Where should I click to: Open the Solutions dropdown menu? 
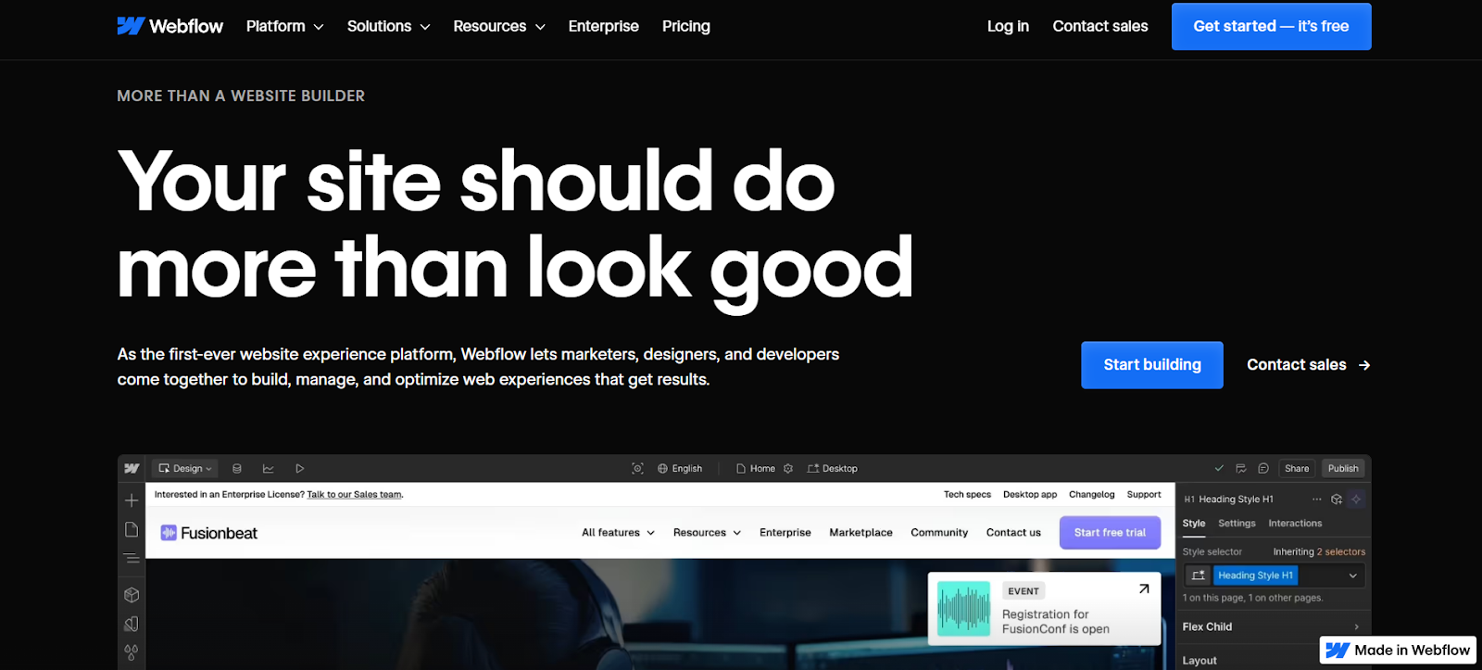coord(389,26)
